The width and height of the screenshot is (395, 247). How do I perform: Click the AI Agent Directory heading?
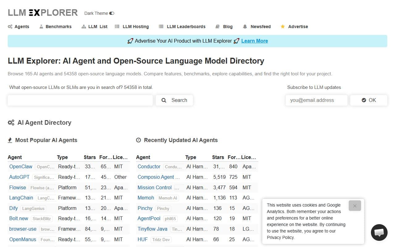click(x=44, y=123)
